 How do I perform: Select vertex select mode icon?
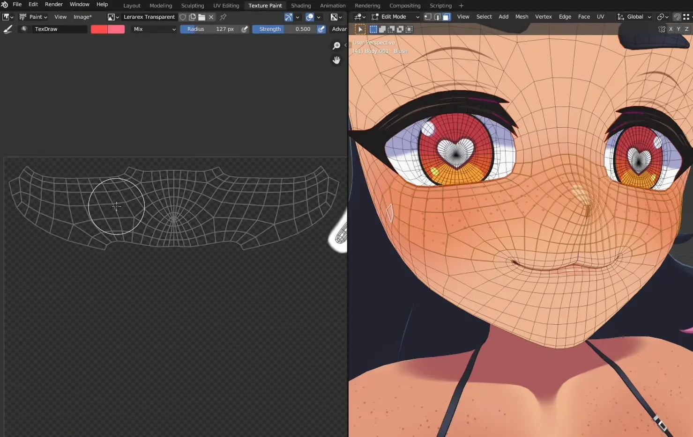(x=428, y=17)
